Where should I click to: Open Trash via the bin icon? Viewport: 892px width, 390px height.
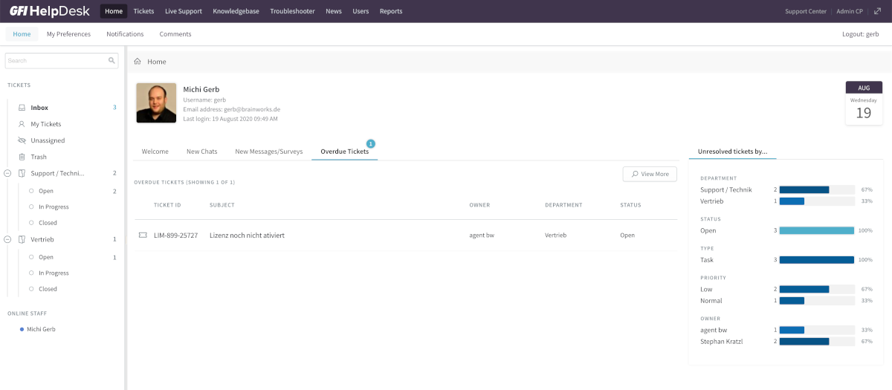coord(22,157)
